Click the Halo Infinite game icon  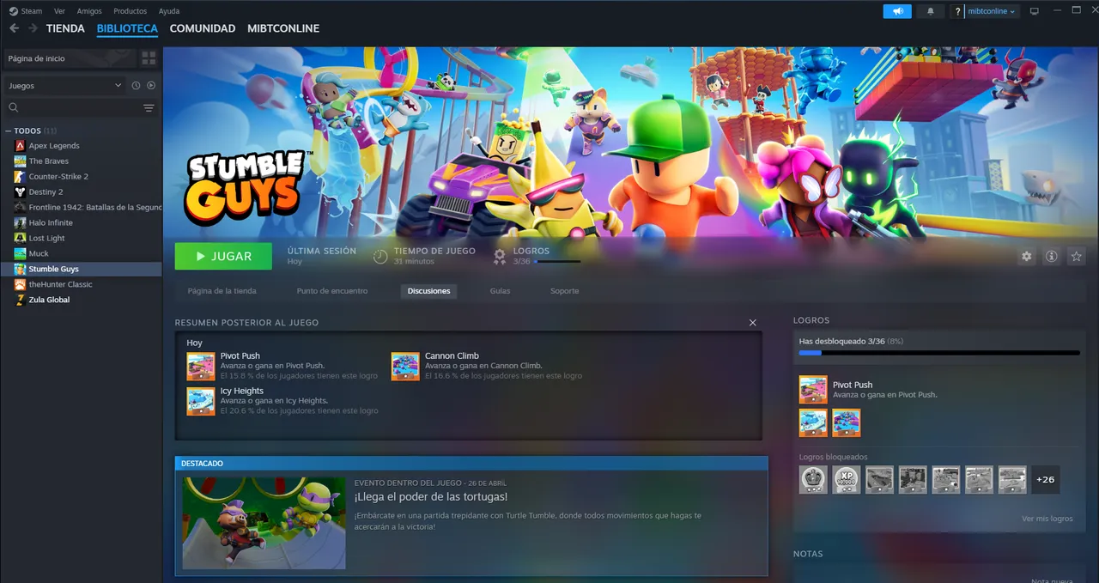(x=20, y=223)
